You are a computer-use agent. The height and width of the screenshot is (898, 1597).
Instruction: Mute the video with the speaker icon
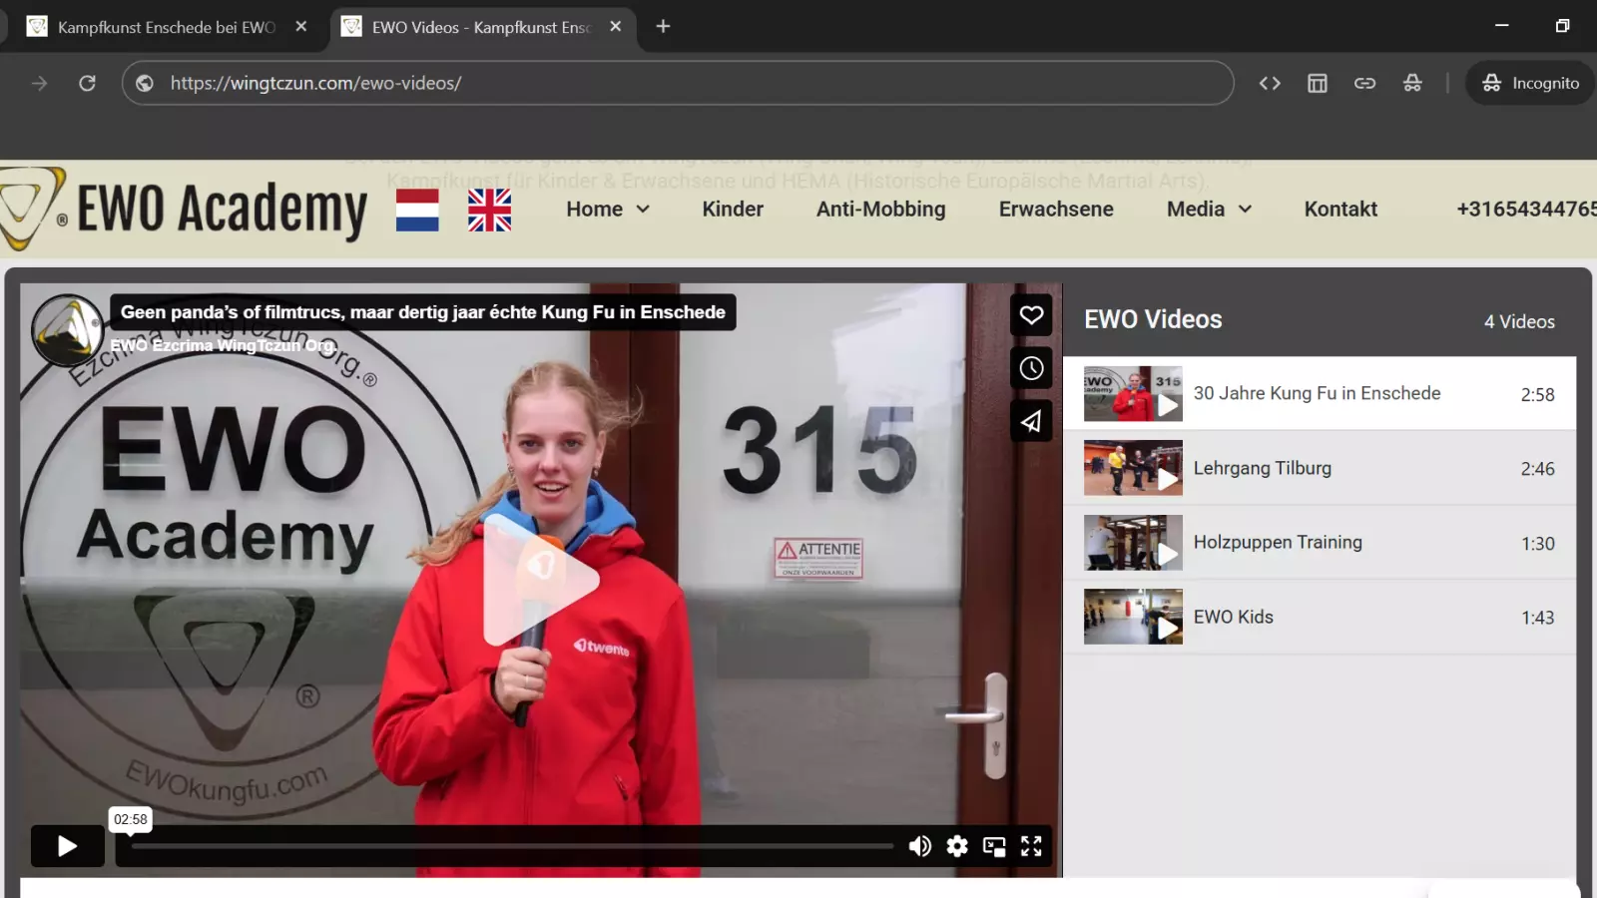point(919,845)
